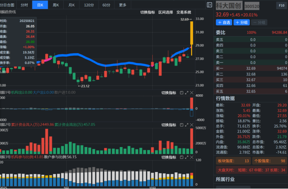288x189 pixels.
Task: Open 切换指标 on the main chart
Action: point(147,12)
